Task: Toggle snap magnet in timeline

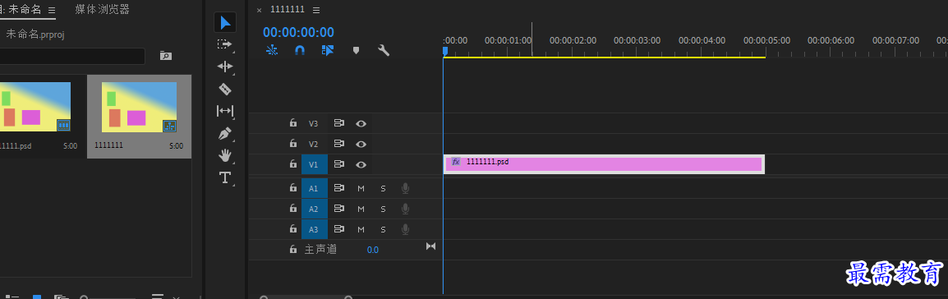Action: [x=300, y=51]
